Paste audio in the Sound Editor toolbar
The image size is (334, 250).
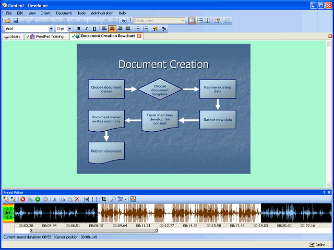click(x=69, y=199)
